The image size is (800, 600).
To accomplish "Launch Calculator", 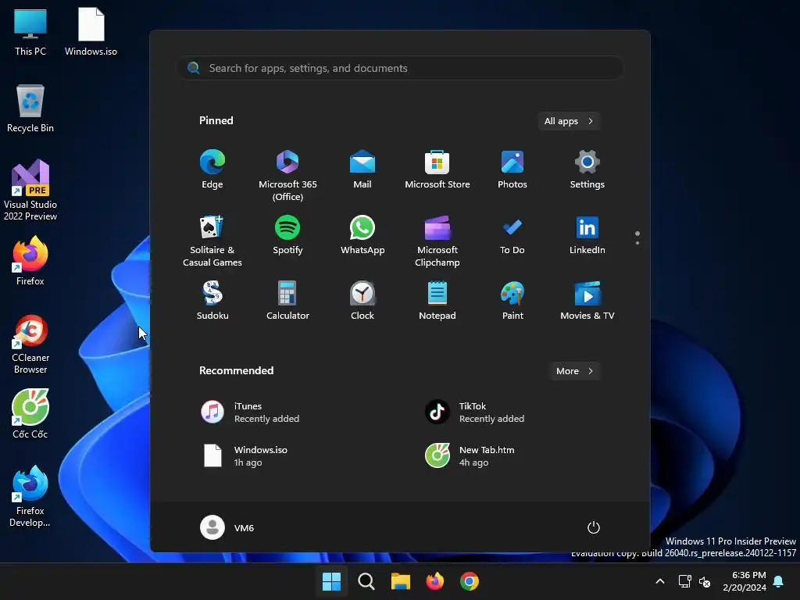I will pyautogui.click(x=287, y=301).
